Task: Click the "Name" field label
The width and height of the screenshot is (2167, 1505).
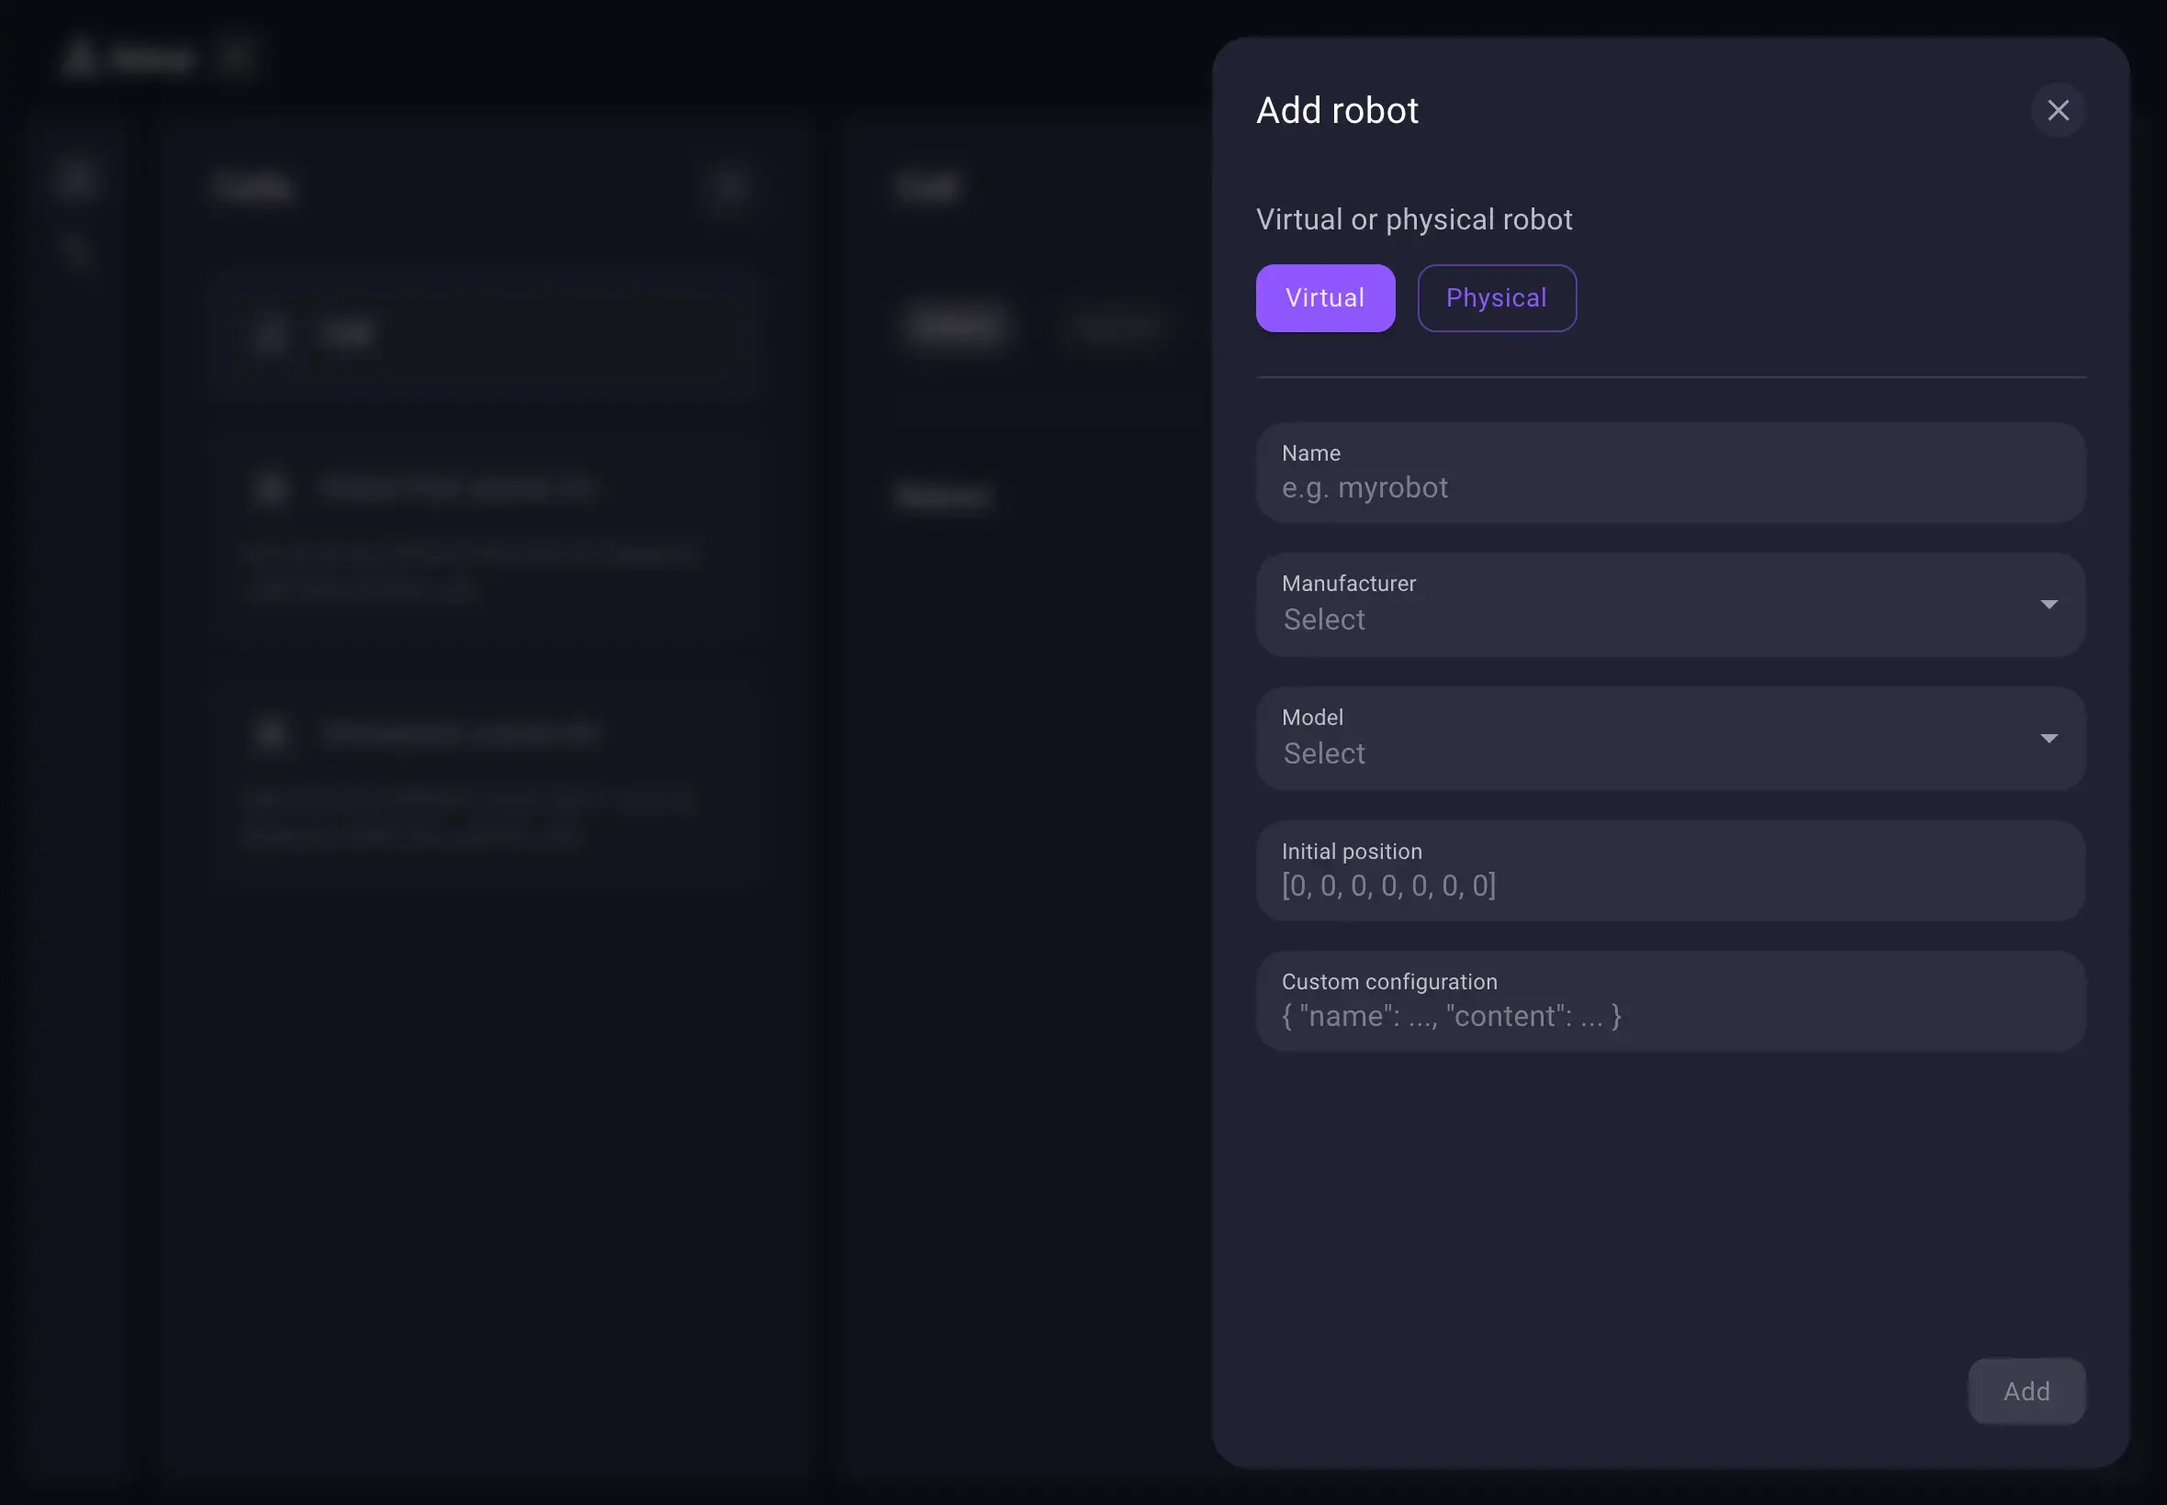Action: 1310,453
